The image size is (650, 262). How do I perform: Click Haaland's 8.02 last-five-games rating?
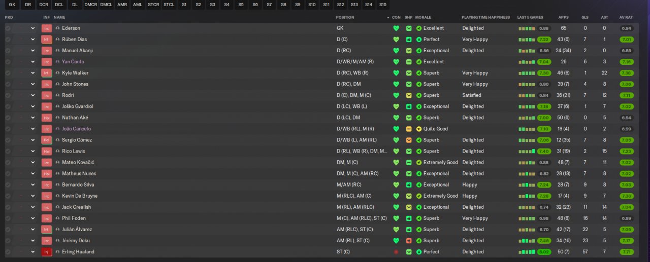544,252
